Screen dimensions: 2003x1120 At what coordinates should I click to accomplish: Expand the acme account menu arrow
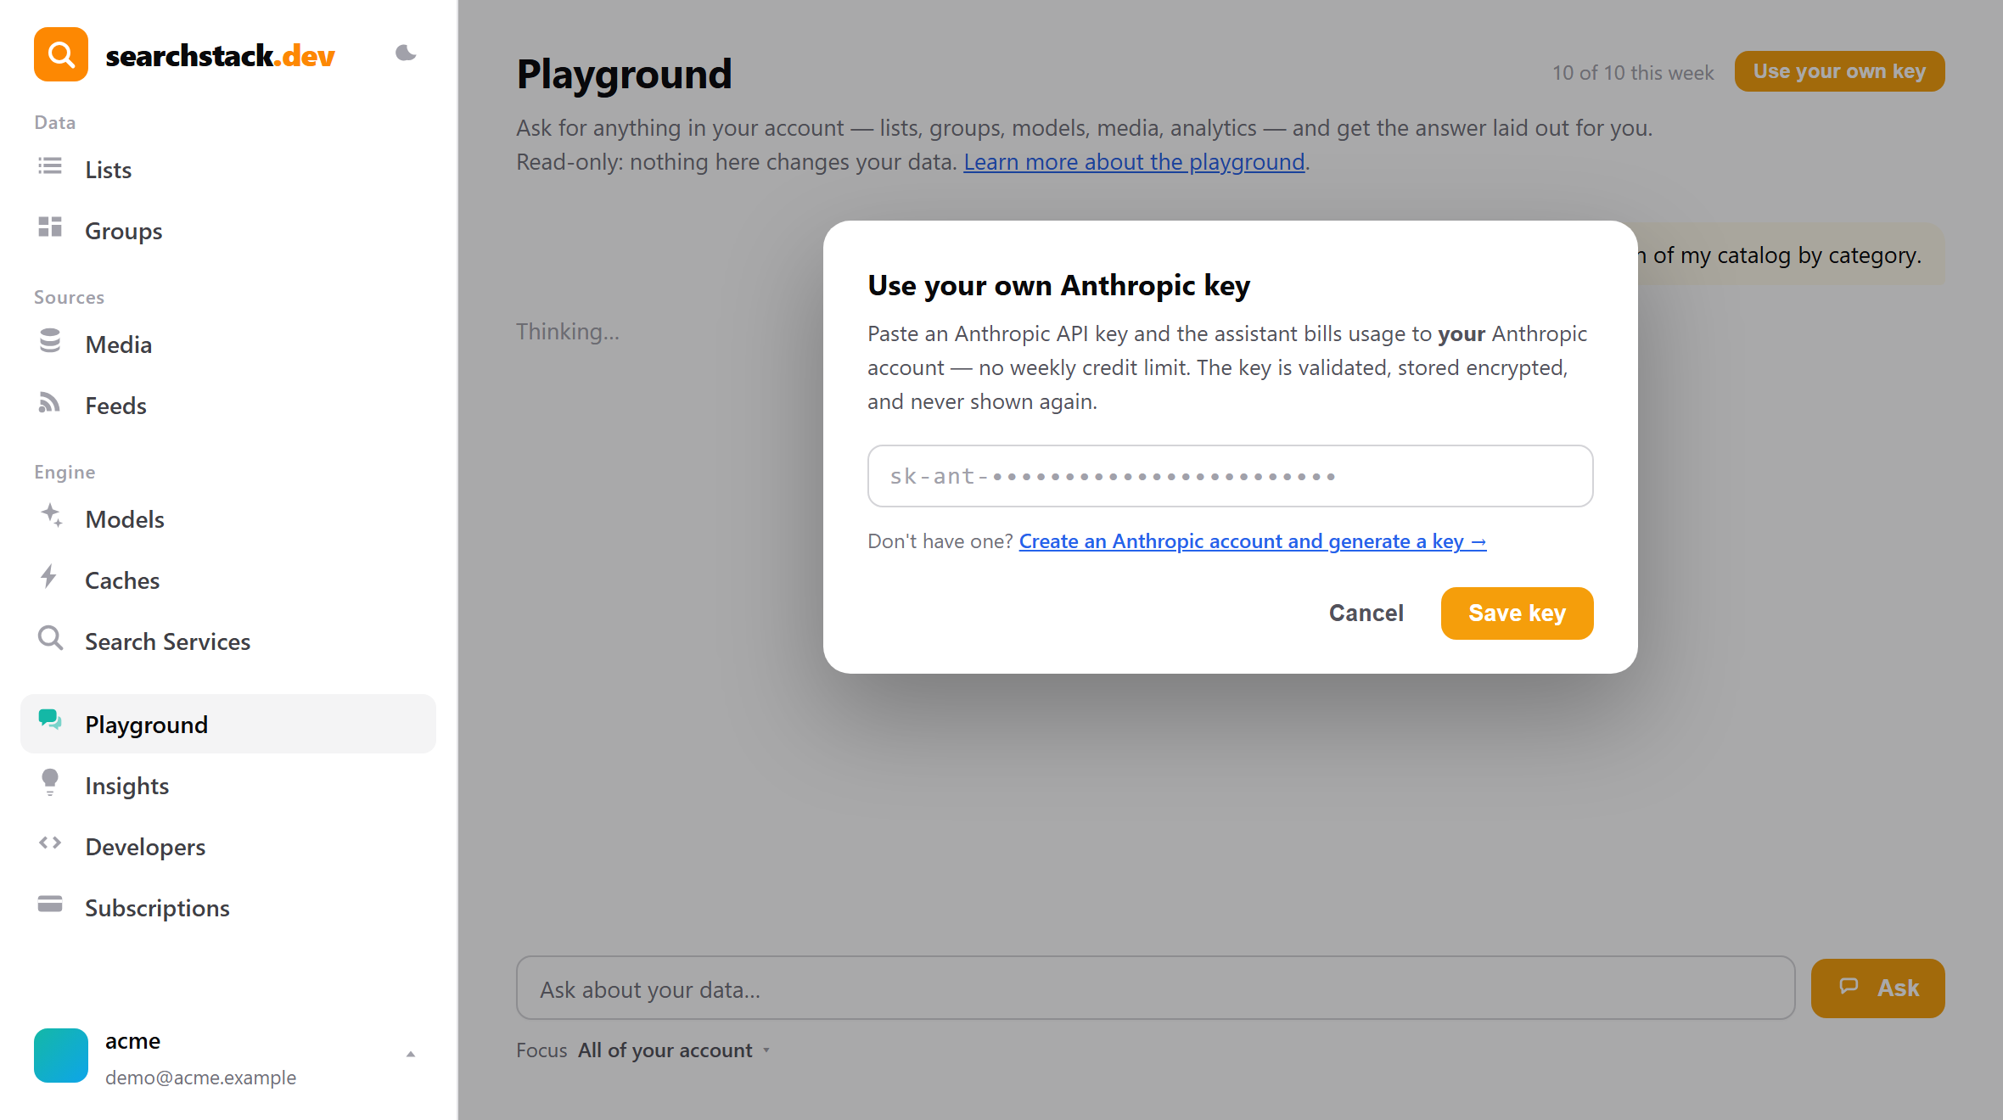coord(411,1055)
